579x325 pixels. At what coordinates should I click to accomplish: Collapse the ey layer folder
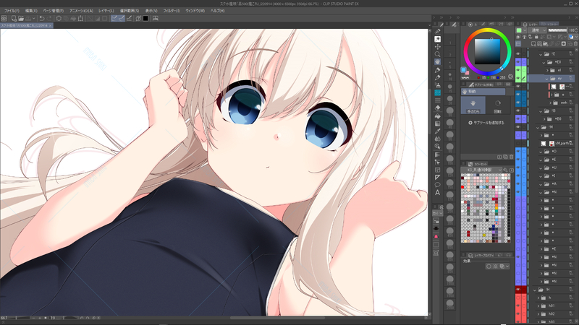[x=546, y=79]
